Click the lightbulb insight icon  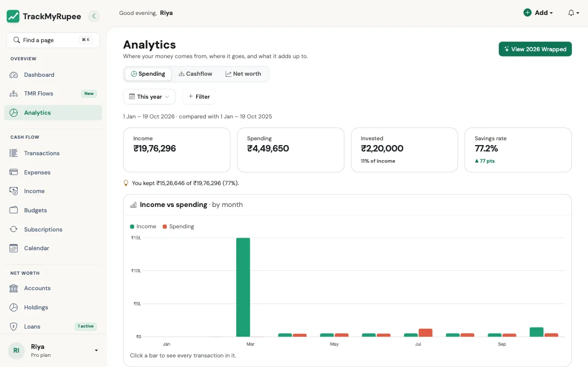tap(126, 183)
